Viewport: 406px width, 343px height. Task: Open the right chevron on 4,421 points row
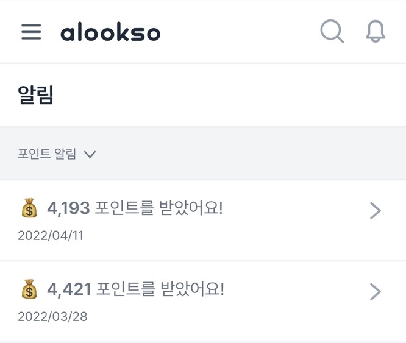pos(376,292)
